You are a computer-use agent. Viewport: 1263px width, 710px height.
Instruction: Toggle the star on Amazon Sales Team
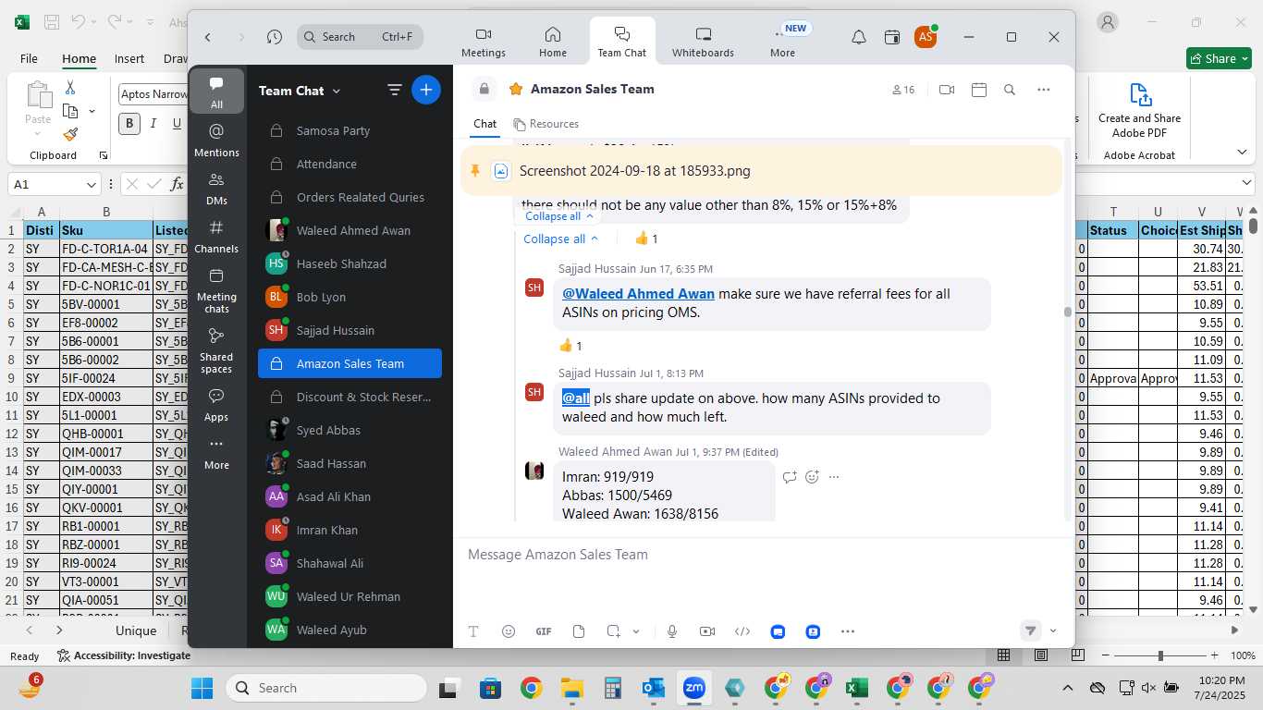pyautogui.click(x=515, y=89)
